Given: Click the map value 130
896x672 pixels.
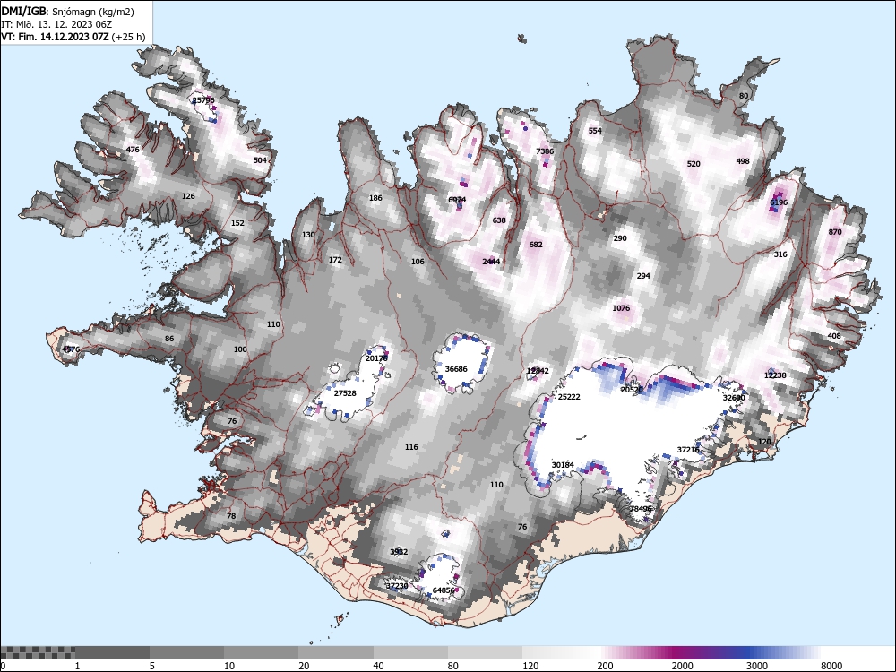Looking at the screenshot, I should tap(308, 235).
